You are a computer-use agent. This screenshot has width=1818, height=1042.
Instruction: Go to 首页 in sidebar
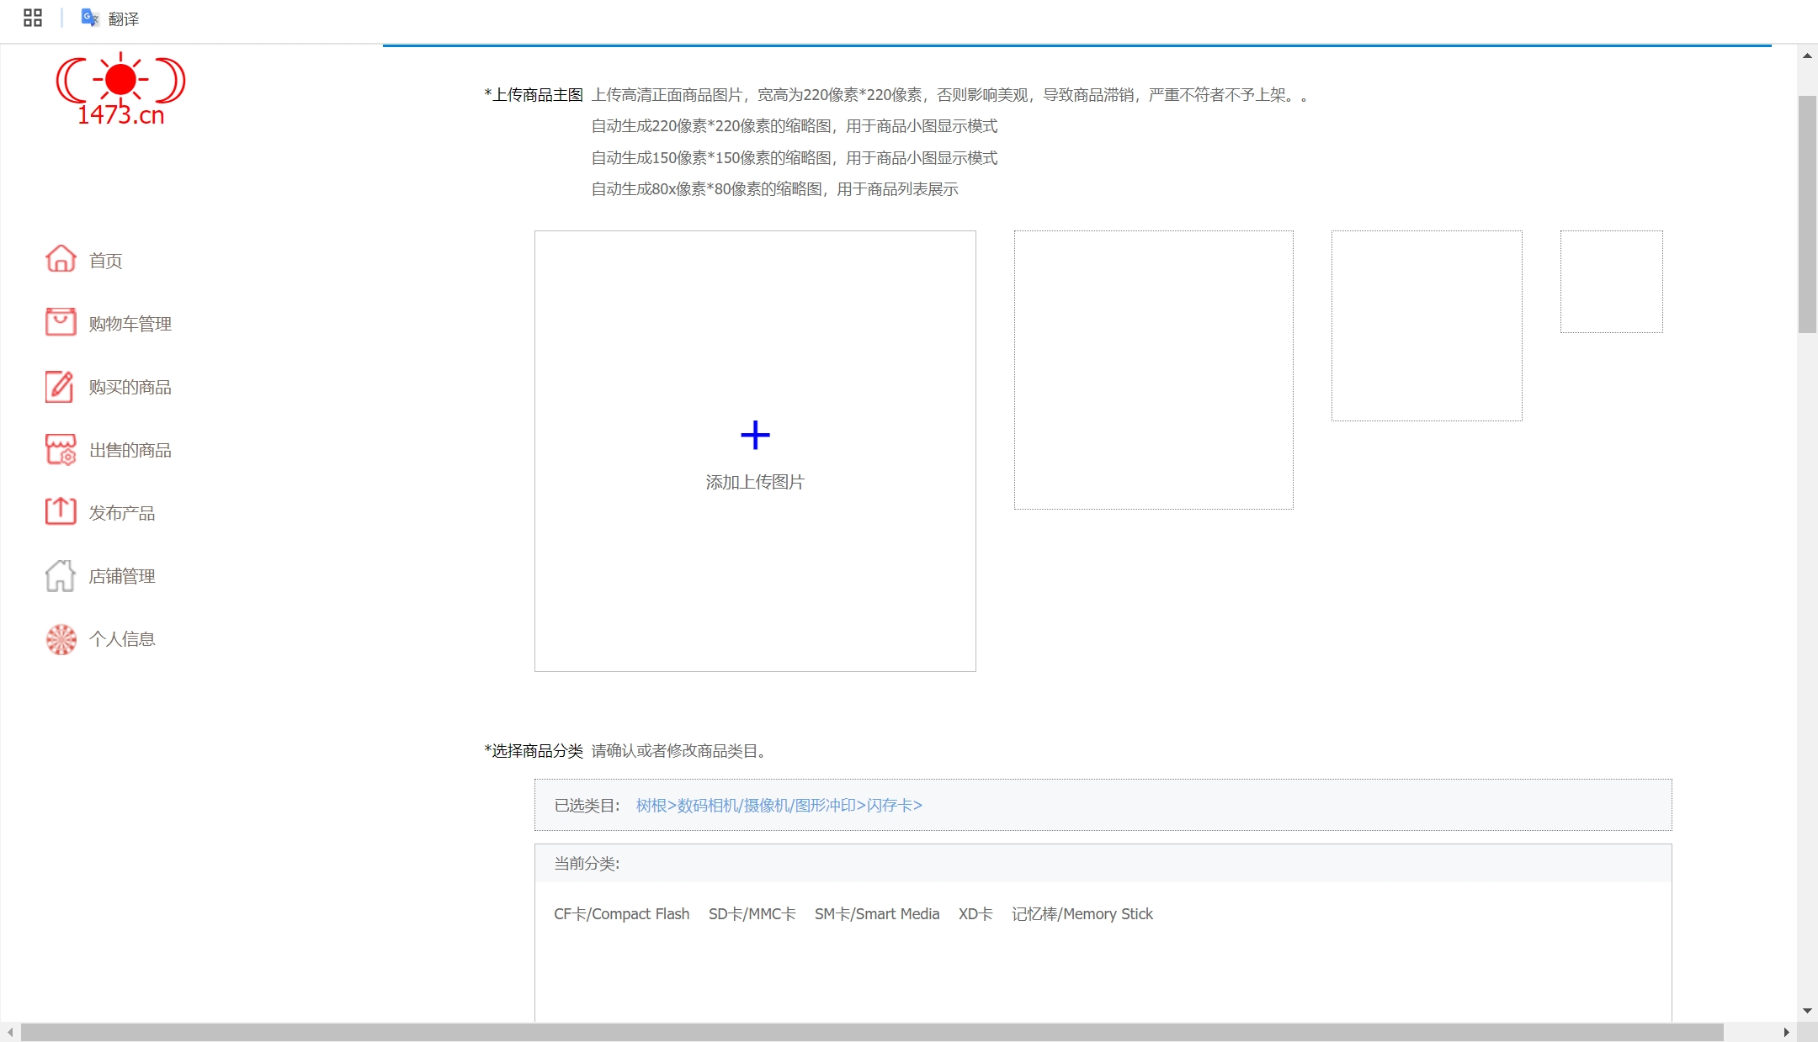[x=106, y=261]
